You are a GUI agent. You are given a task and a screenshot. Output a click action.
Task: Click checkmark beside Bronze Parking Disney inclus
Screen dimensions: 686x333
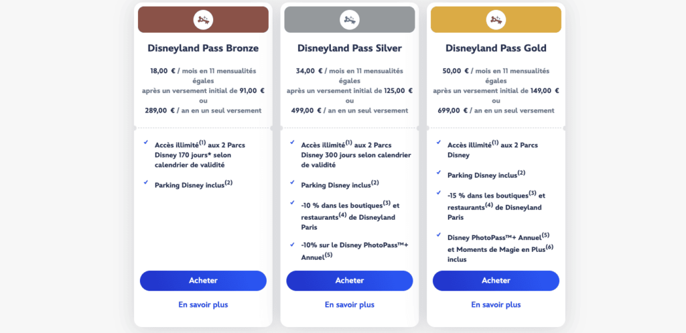145,182
